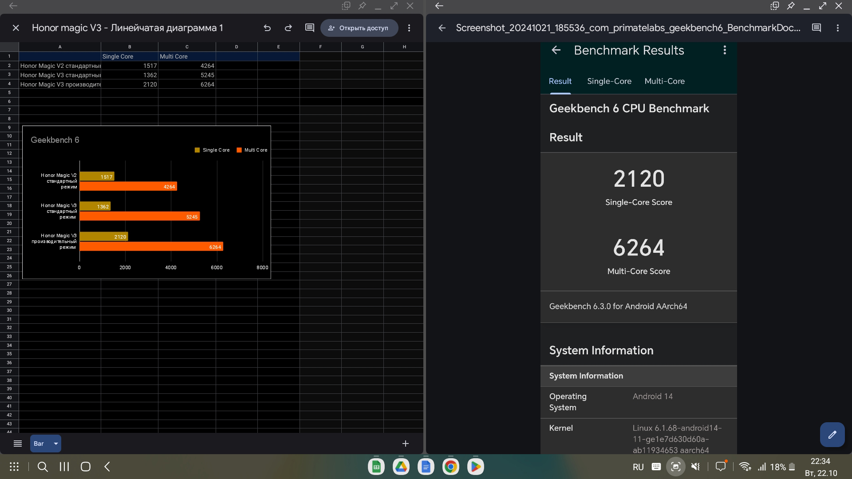This screenshot has width=852, height=479.
Task: Open Benchmark Results overflow menu
Action: [725, 50]
